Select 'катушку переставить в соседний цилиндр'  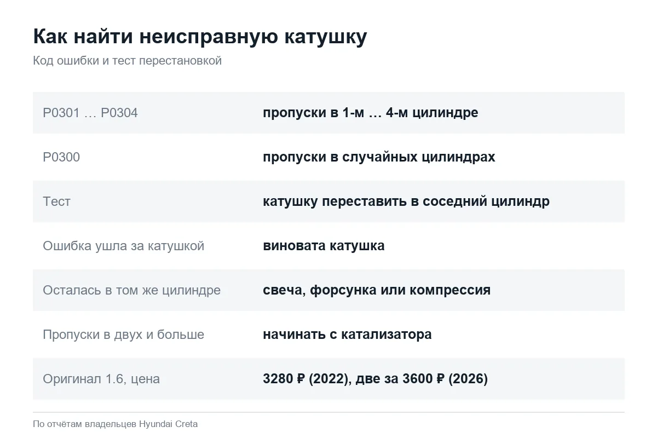[406, 201]
